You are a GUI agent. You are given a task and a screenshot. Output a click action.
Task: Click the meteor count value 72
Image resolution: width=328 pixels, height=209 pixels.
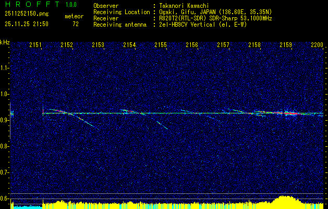(76, 24)
